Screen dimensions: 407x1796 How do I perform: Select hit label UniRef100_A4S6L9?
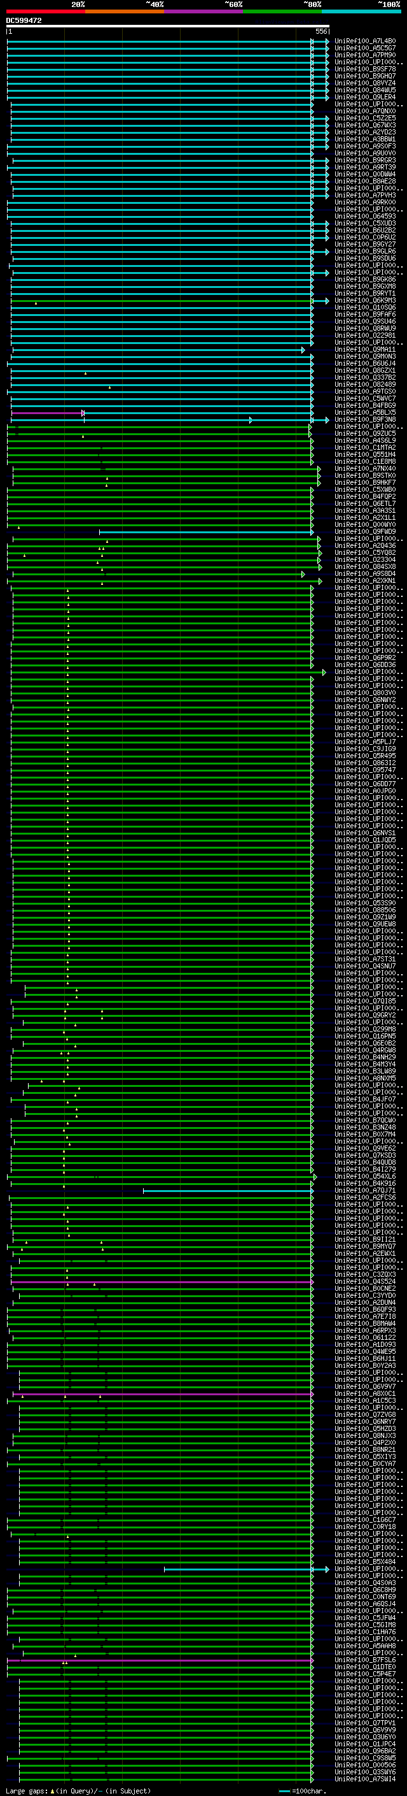click(365, 441)
